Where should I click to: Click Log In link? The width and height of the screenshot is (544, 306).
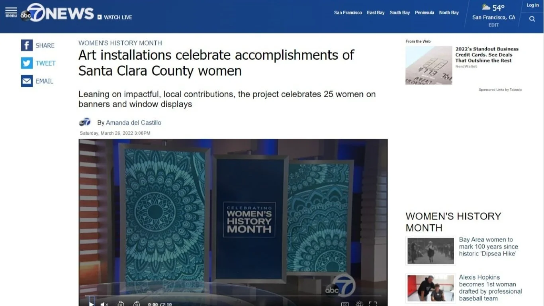click(532, 5)
